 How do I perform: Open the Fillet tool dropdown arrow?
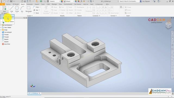pos(40,7)
